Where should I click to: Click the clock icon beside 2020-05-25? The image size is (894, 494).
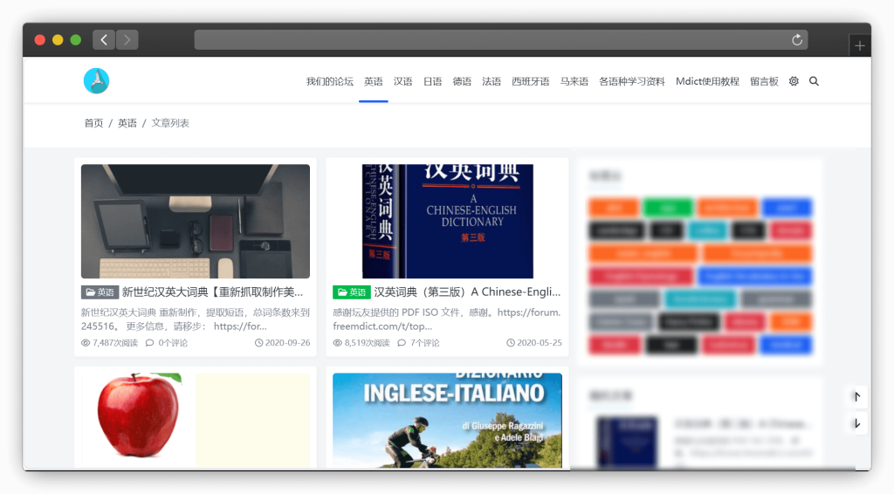point(511,343)
